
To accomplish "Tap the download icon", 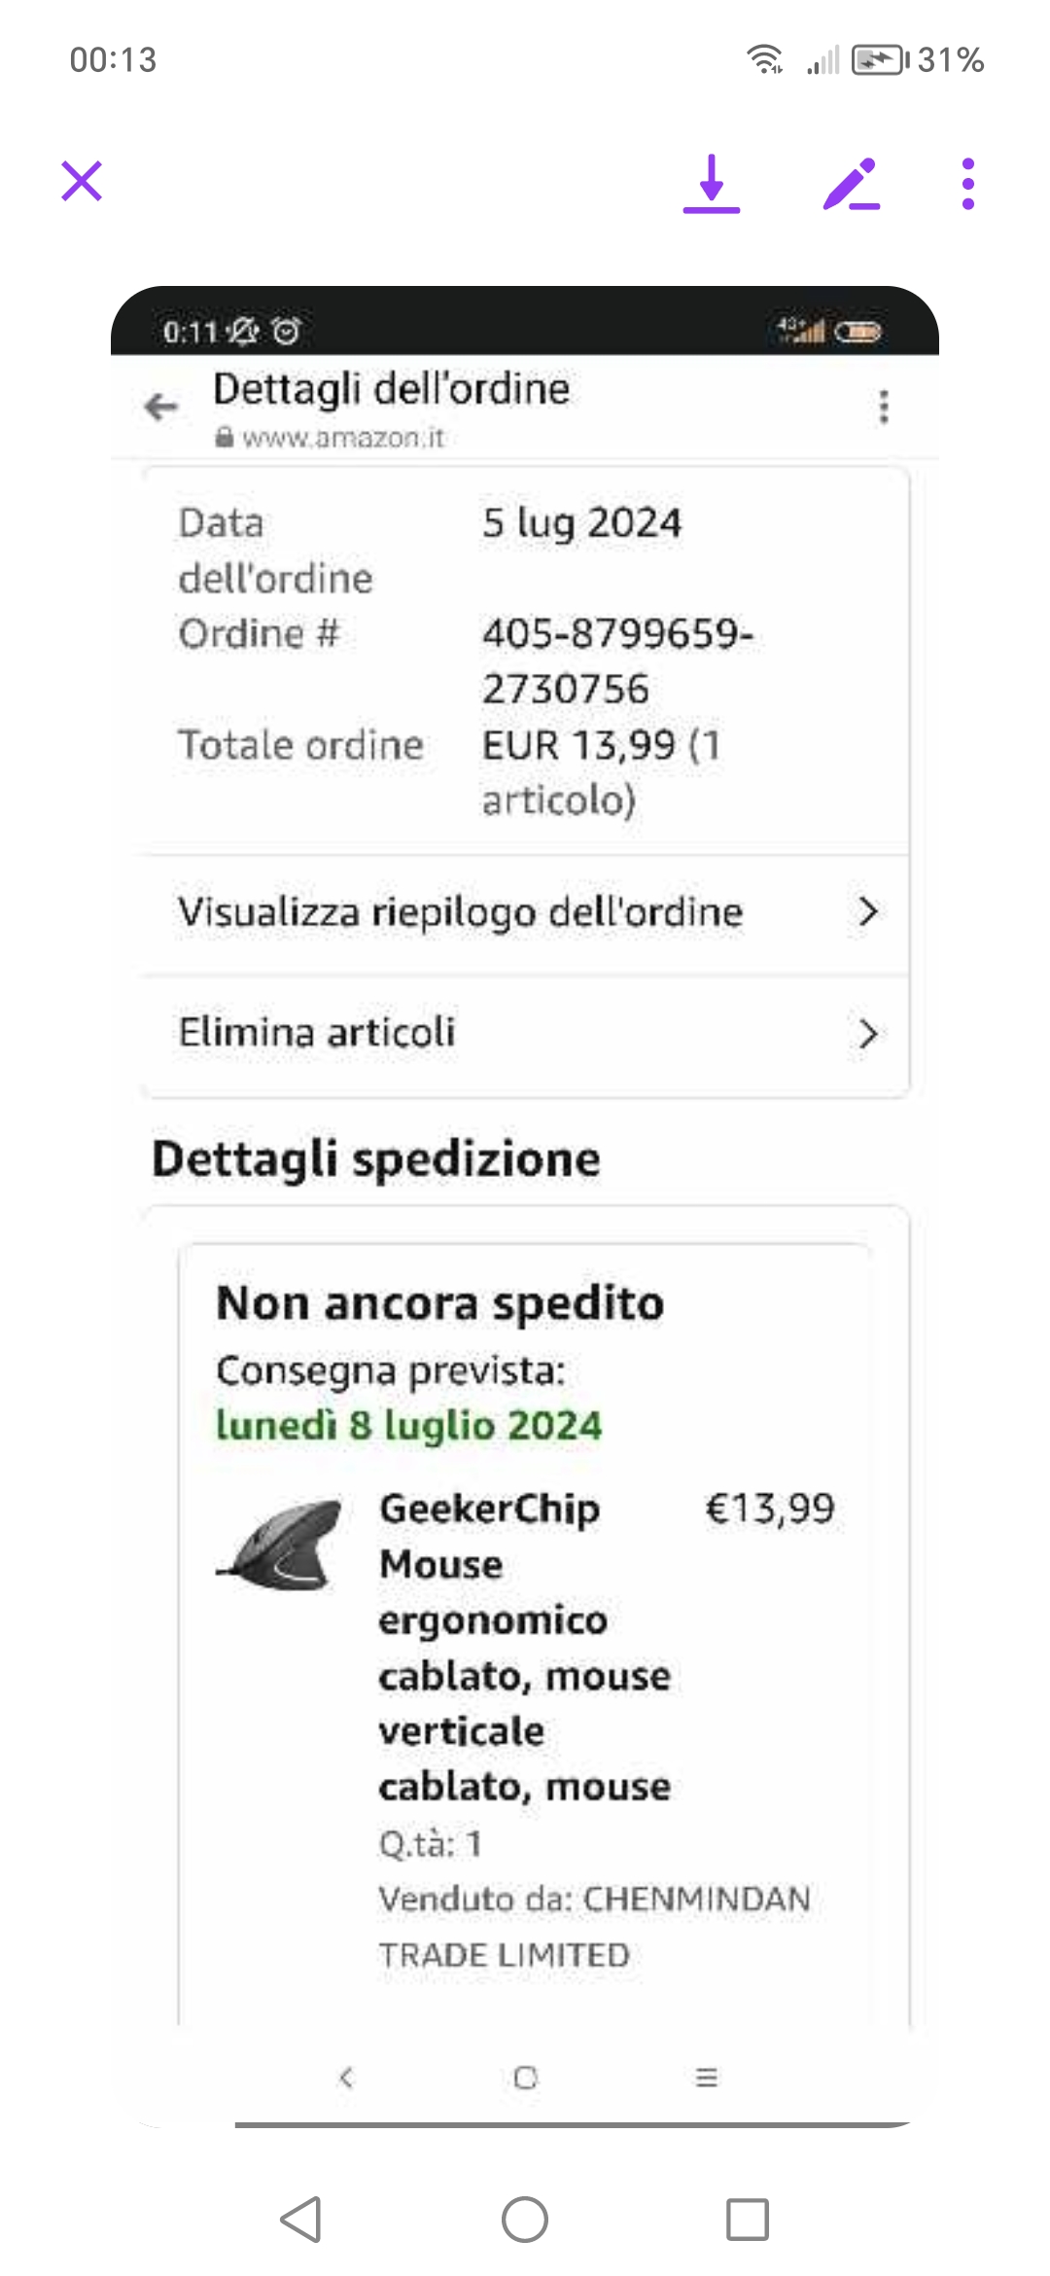I will click(x=712, y=183).
